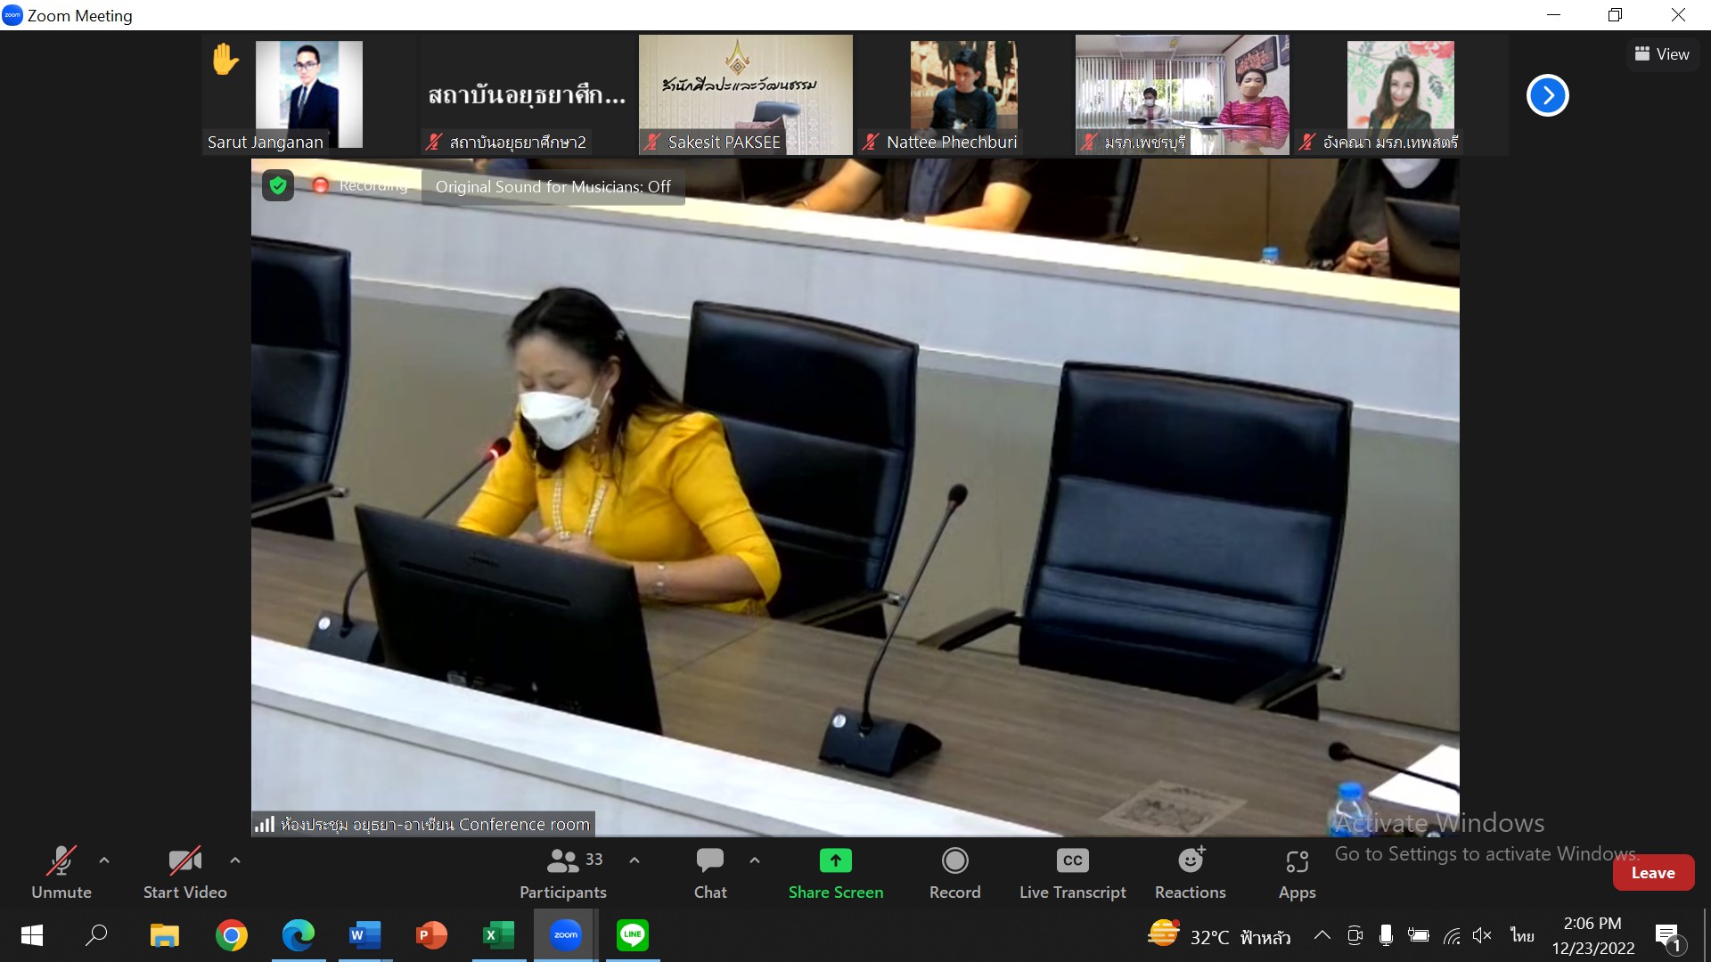This screenshot has height=962, width=1711.
Task: Click the microphone in-use tray icon
Action: tap(1386, 935)
